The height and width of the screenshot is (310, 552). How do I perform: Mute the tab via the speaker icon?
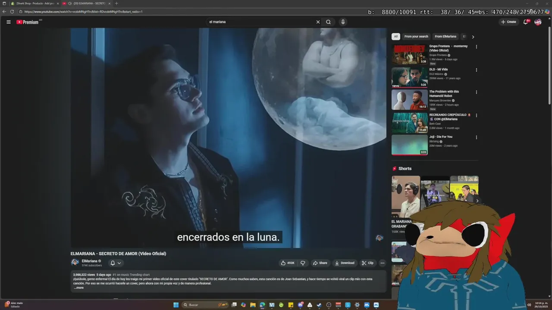coord(69,3)
